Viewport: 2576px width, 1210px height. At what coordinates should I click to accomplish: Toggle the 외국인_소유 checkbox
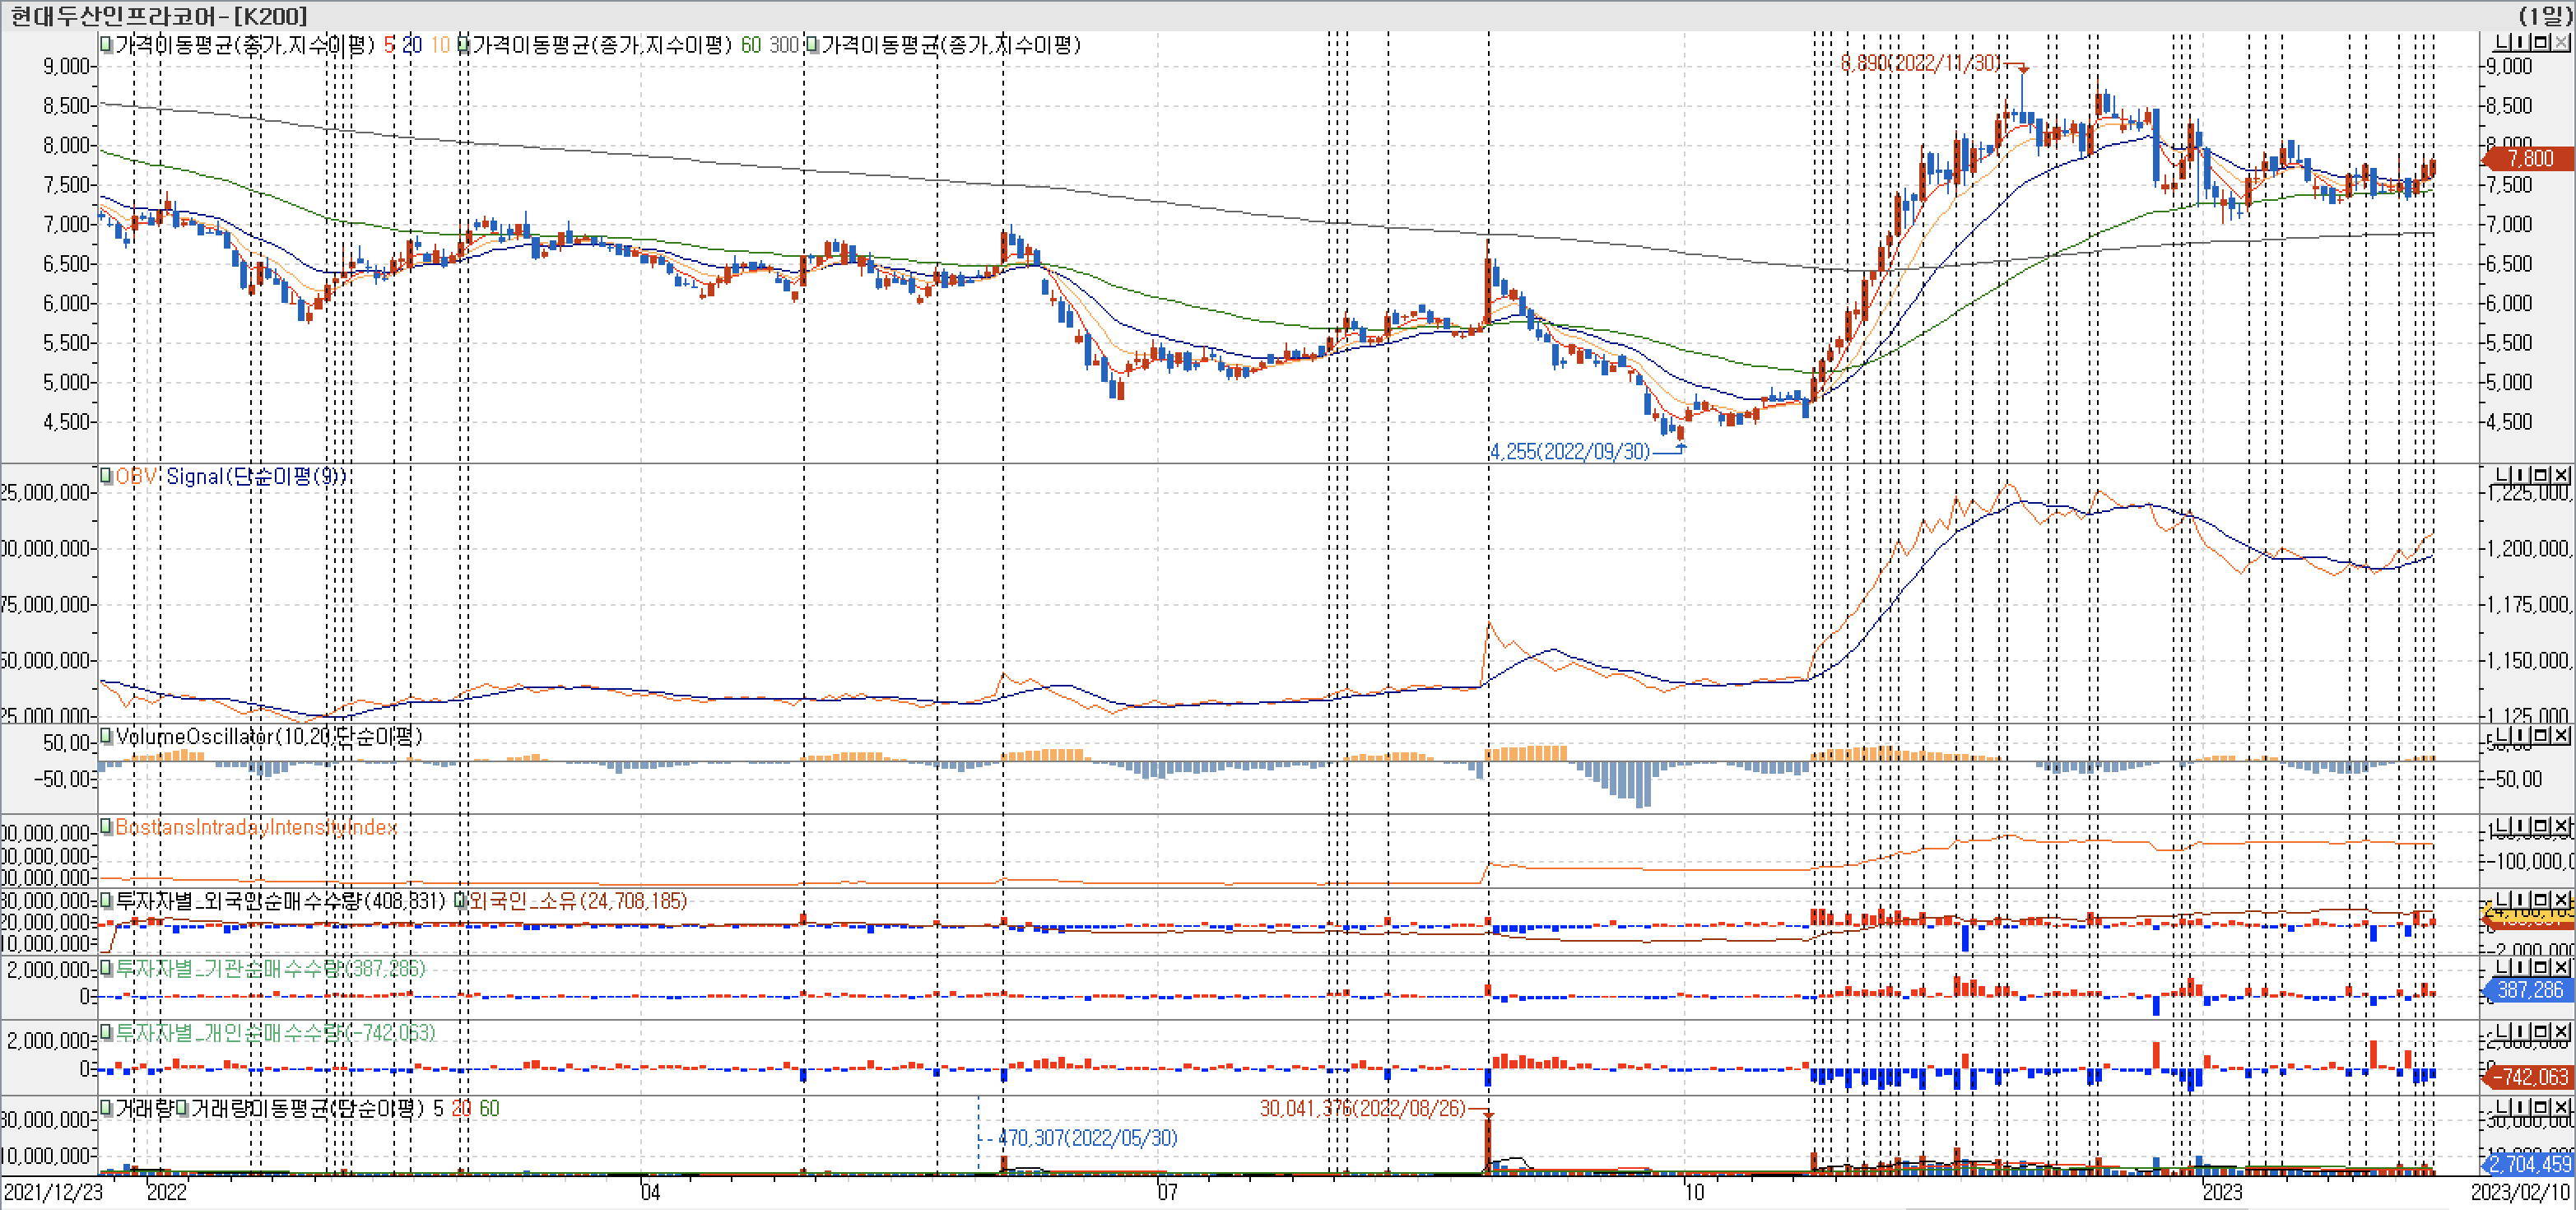coord(462,900)
